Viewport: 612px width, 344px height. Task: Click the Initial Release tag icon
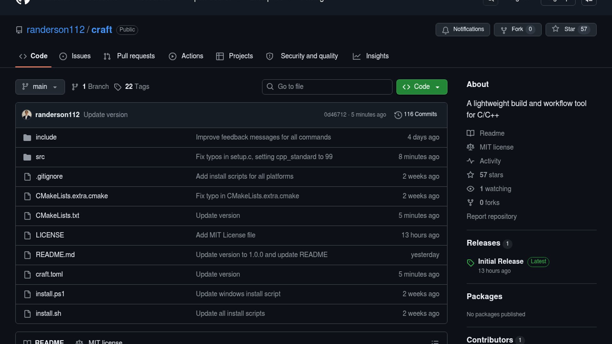click(470, 262)
